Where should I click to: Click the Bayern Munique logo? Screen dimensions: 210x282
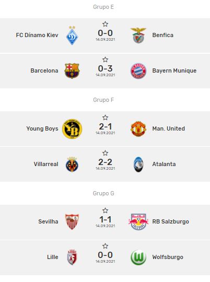(138, 70)
